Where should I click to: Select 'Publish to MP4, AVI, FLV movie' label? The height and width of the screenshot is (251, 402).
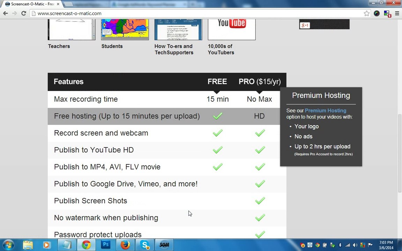click(x=107, y=167)
